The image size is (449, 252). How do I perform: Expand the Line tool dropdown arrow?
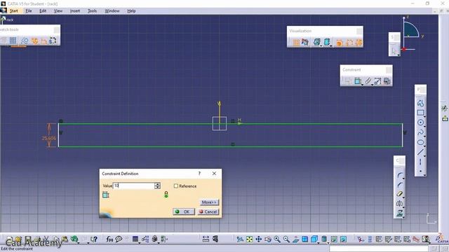424,156
